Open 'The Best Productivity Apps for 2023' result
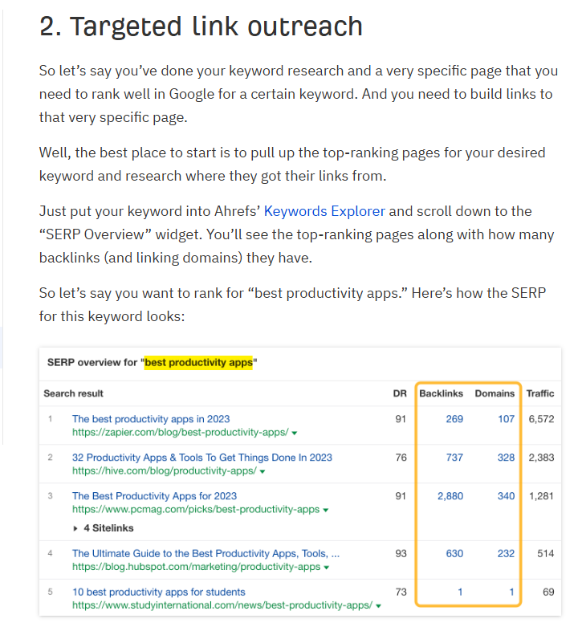The width and height of the screenshot is (582, 631). [155, 496]
